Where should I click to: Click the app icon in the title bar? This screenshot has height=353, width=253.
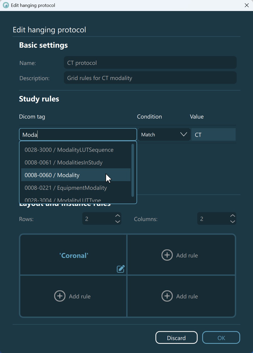coord(6,5)
